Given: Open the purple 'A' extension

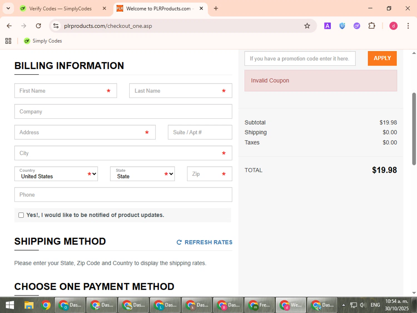Looking at the screenshot, I should point(327,26).
